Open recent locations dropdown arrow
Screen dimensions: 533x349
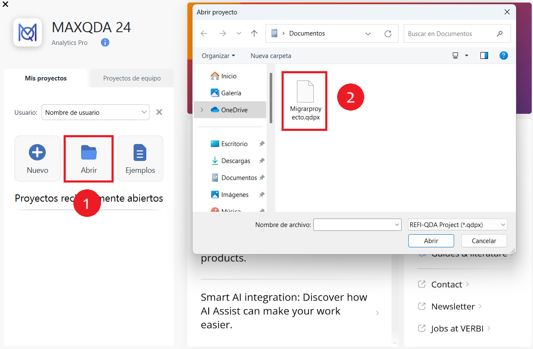tap(239, 33)
